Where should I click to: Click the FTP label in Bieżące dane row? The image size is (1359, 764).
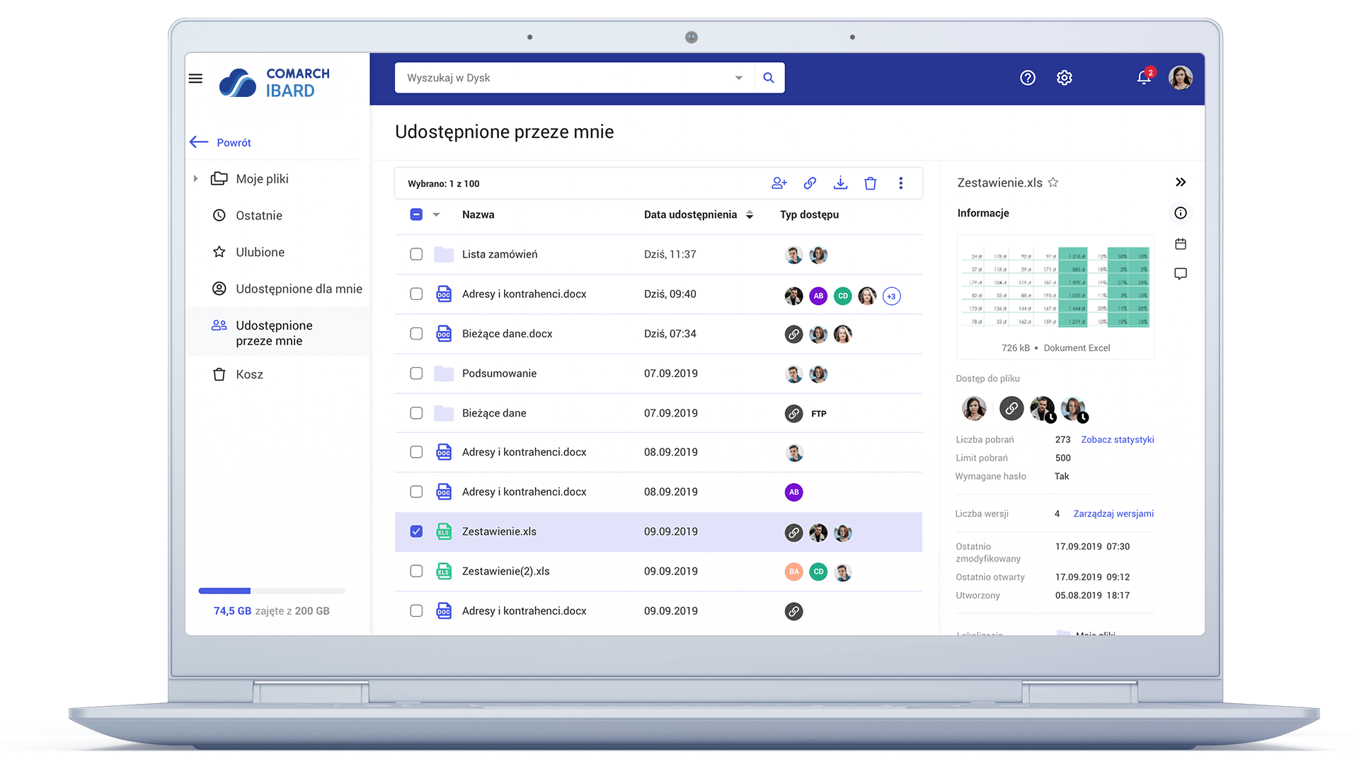[x=819, y=414]
